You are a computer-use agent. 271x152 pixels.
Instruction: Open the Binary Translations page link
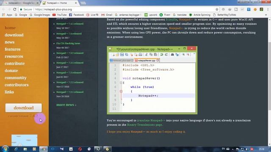(x=145, y=125)
